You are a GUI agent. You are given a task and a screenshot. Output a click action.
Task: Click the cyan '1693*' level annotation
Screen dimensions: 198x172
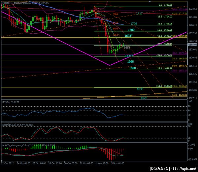[129, 36]
